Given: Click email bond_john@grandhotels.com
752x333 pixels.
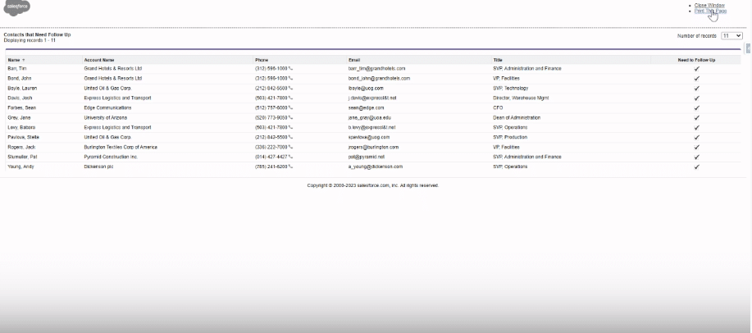Looking at the screenshot, I should tap(379, 78).
